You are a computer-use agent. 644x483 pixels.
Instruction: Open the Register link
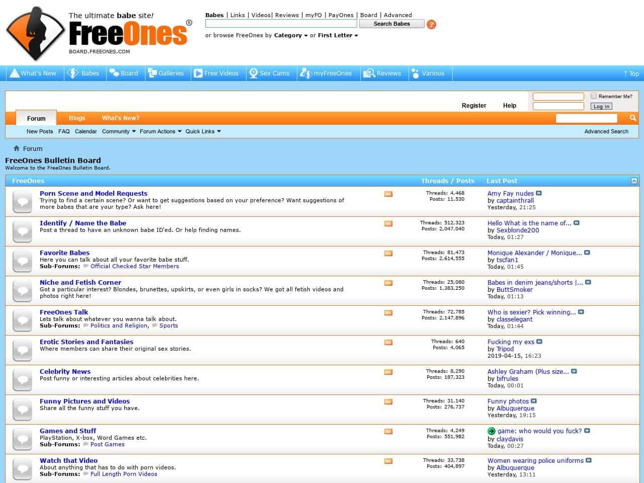(x=474, y=106)
